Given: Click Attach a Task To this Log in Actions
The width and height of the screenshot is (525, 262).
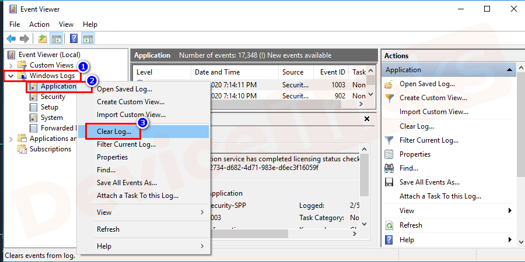Looking at the screenshot, I should click(x=440, y=196).
